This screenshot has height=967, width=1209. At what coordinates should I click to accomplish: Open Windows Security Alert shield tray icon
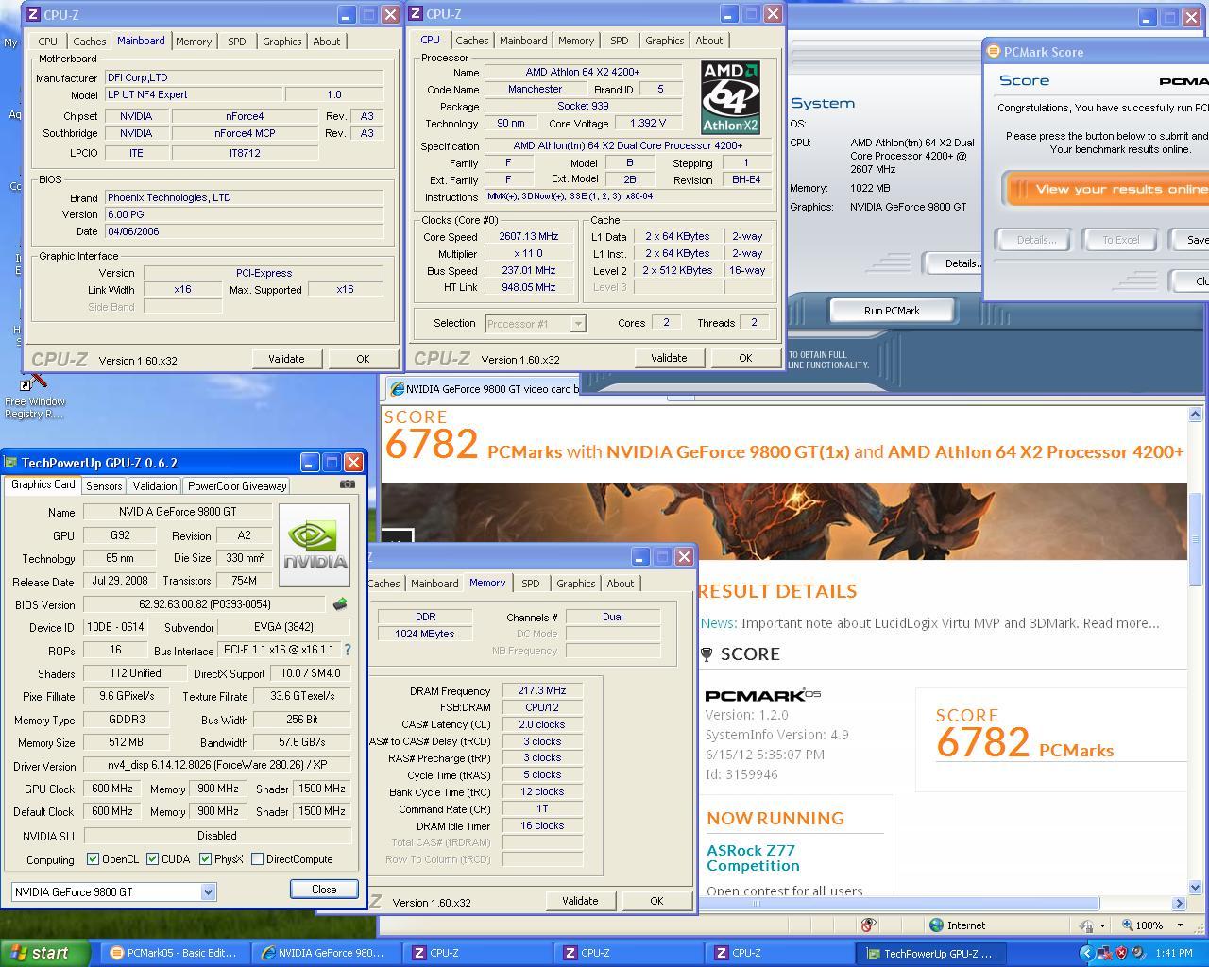coord(1121,953)
